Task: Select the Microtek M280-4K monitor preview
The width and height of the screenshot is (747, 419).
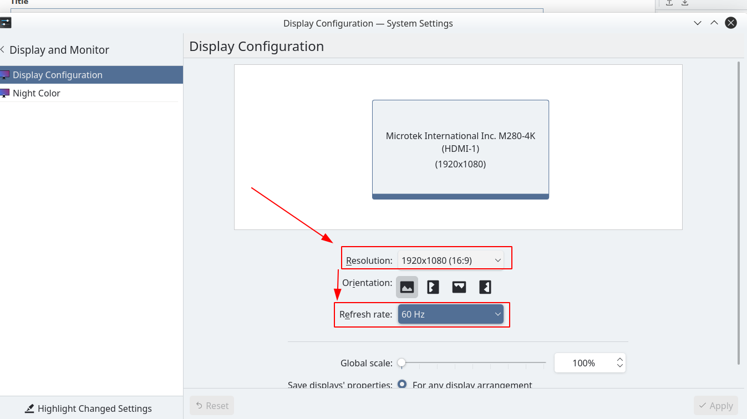Action: (460, 149)
